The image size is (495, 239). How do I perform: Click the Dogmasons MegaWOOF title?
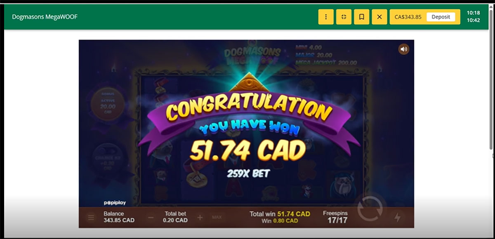click(x=45, y=17)
